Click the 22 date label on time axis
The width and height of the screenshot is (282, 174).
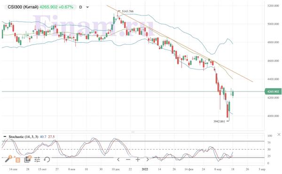(130, 169)
